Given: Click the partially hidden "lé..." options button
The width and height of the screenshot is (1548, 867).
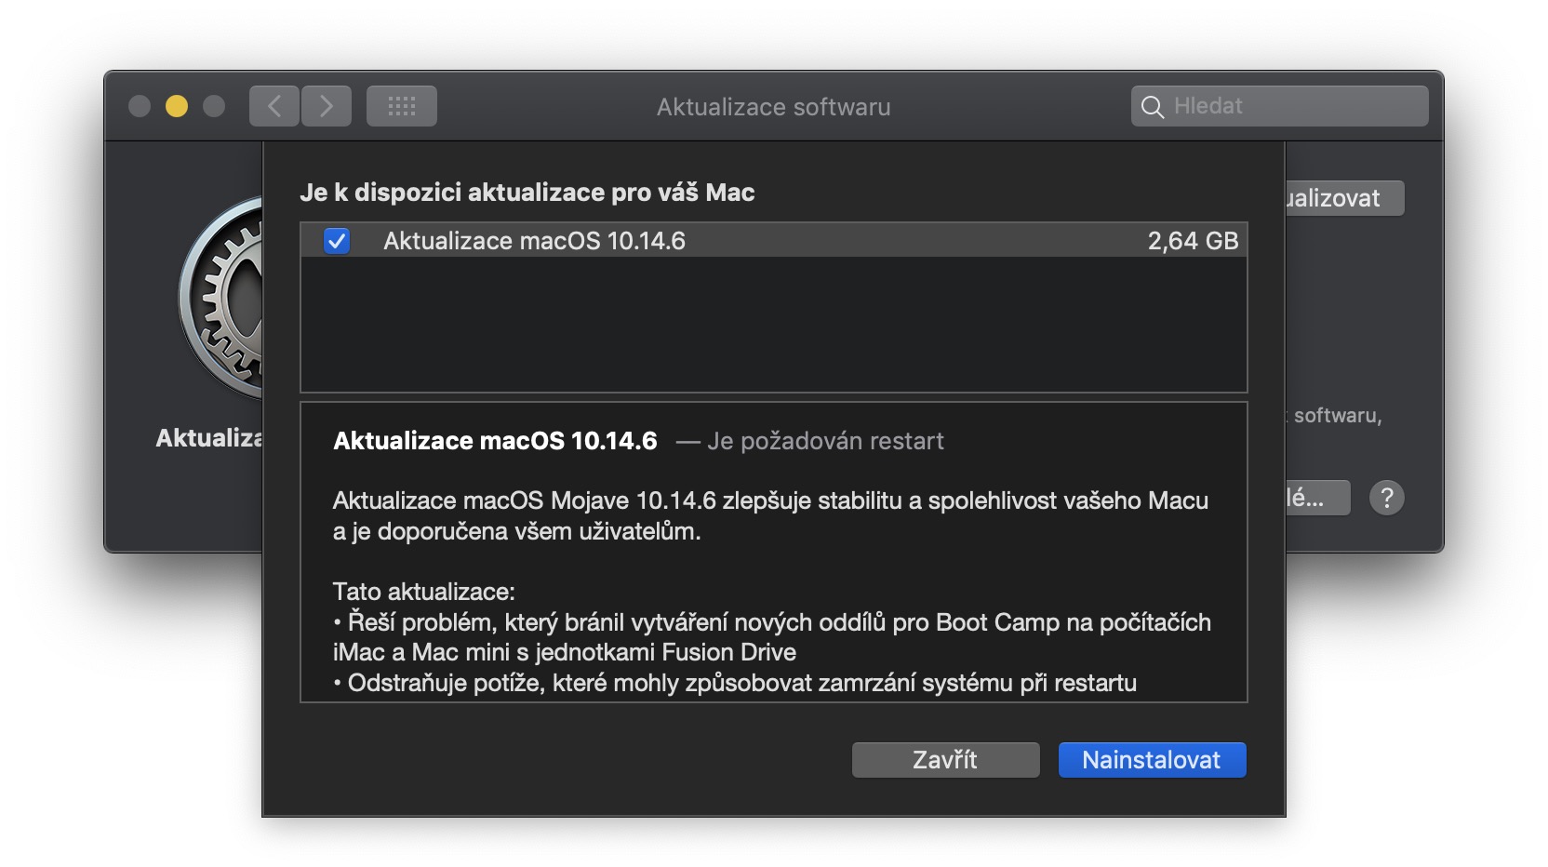Looking at the screenshot, I should point(1317,498).
